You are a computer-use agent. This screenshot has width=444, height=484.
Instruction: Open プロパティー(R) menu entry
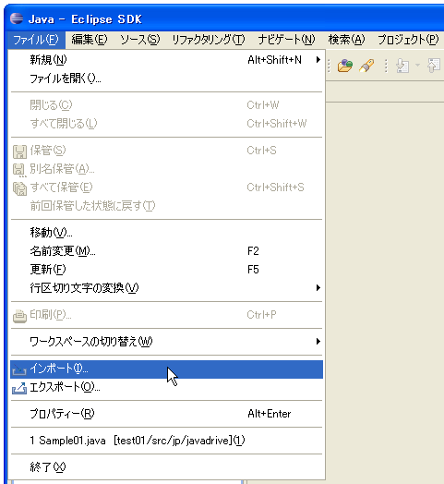pyautogui.click(x=167, y=414)
